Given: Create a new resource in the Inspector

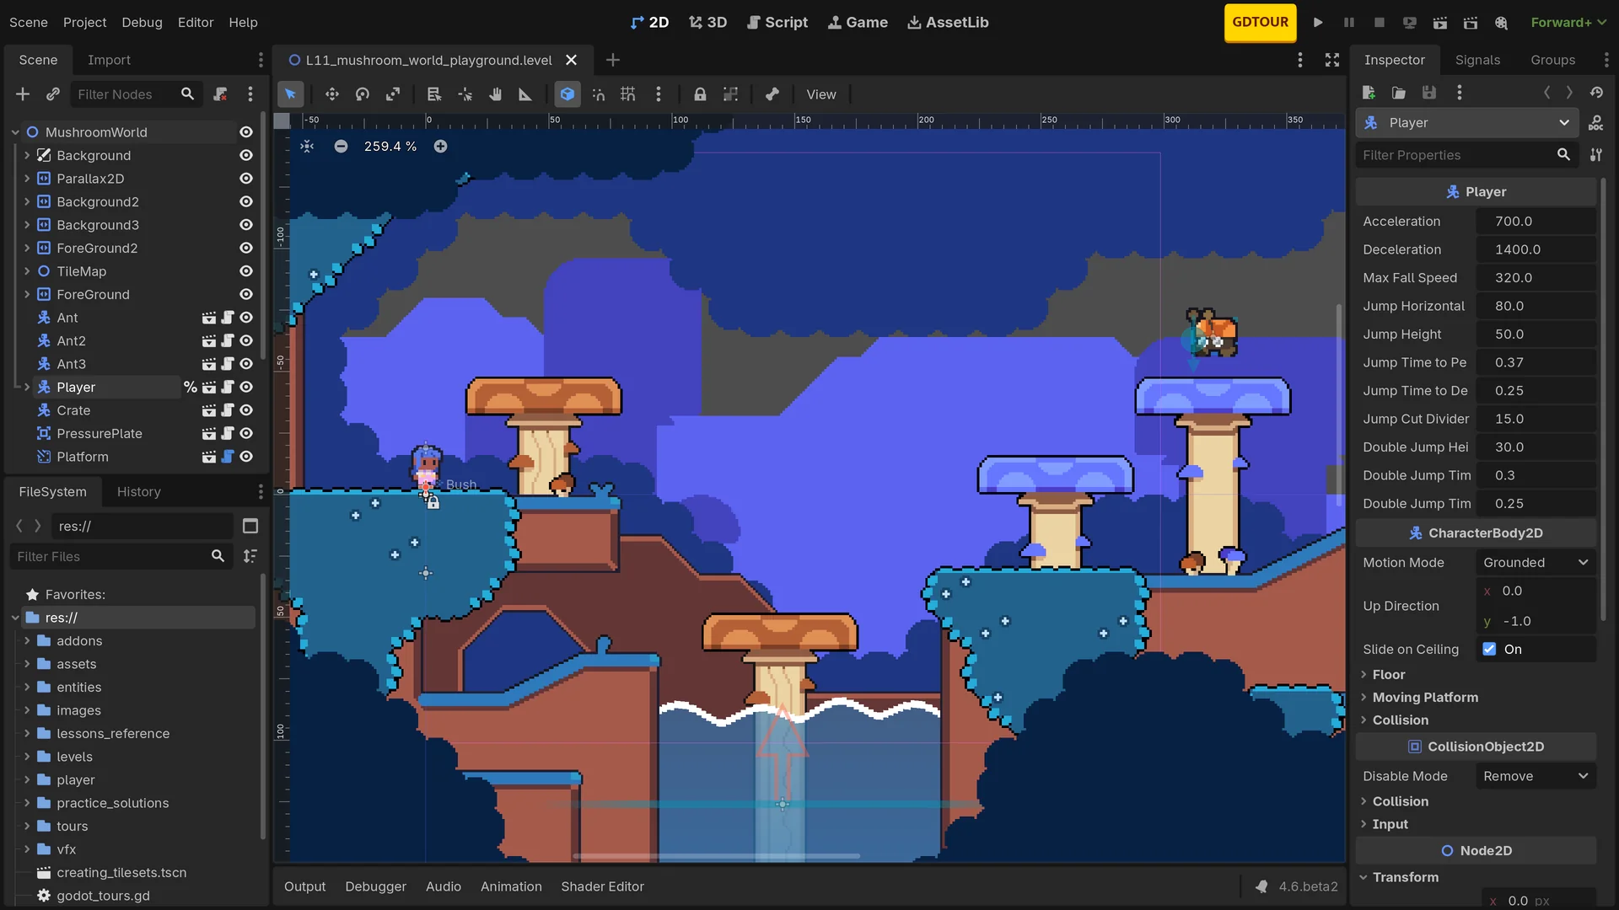Looking at the screenshot, I should 1368,93.
